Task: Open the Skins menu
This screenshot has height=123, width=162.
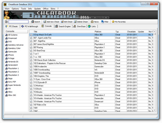Action: pos(53,9)
